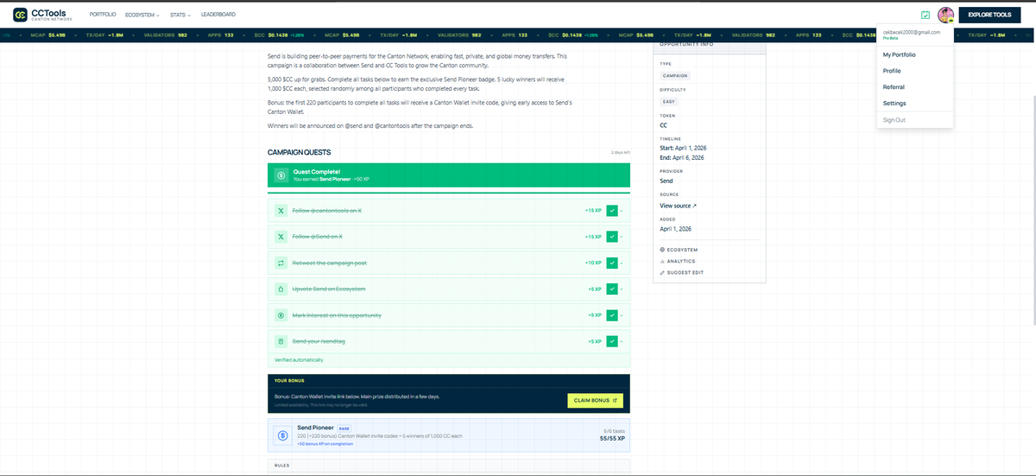
Task: Click the Pro Beta label in user menu
Action: click(x=891, y=39)
